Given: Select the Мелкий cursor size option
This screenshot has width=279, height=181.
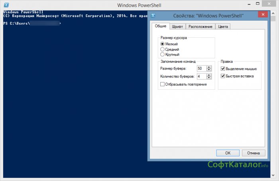Looking at the screenshot, I should (162, 44).
